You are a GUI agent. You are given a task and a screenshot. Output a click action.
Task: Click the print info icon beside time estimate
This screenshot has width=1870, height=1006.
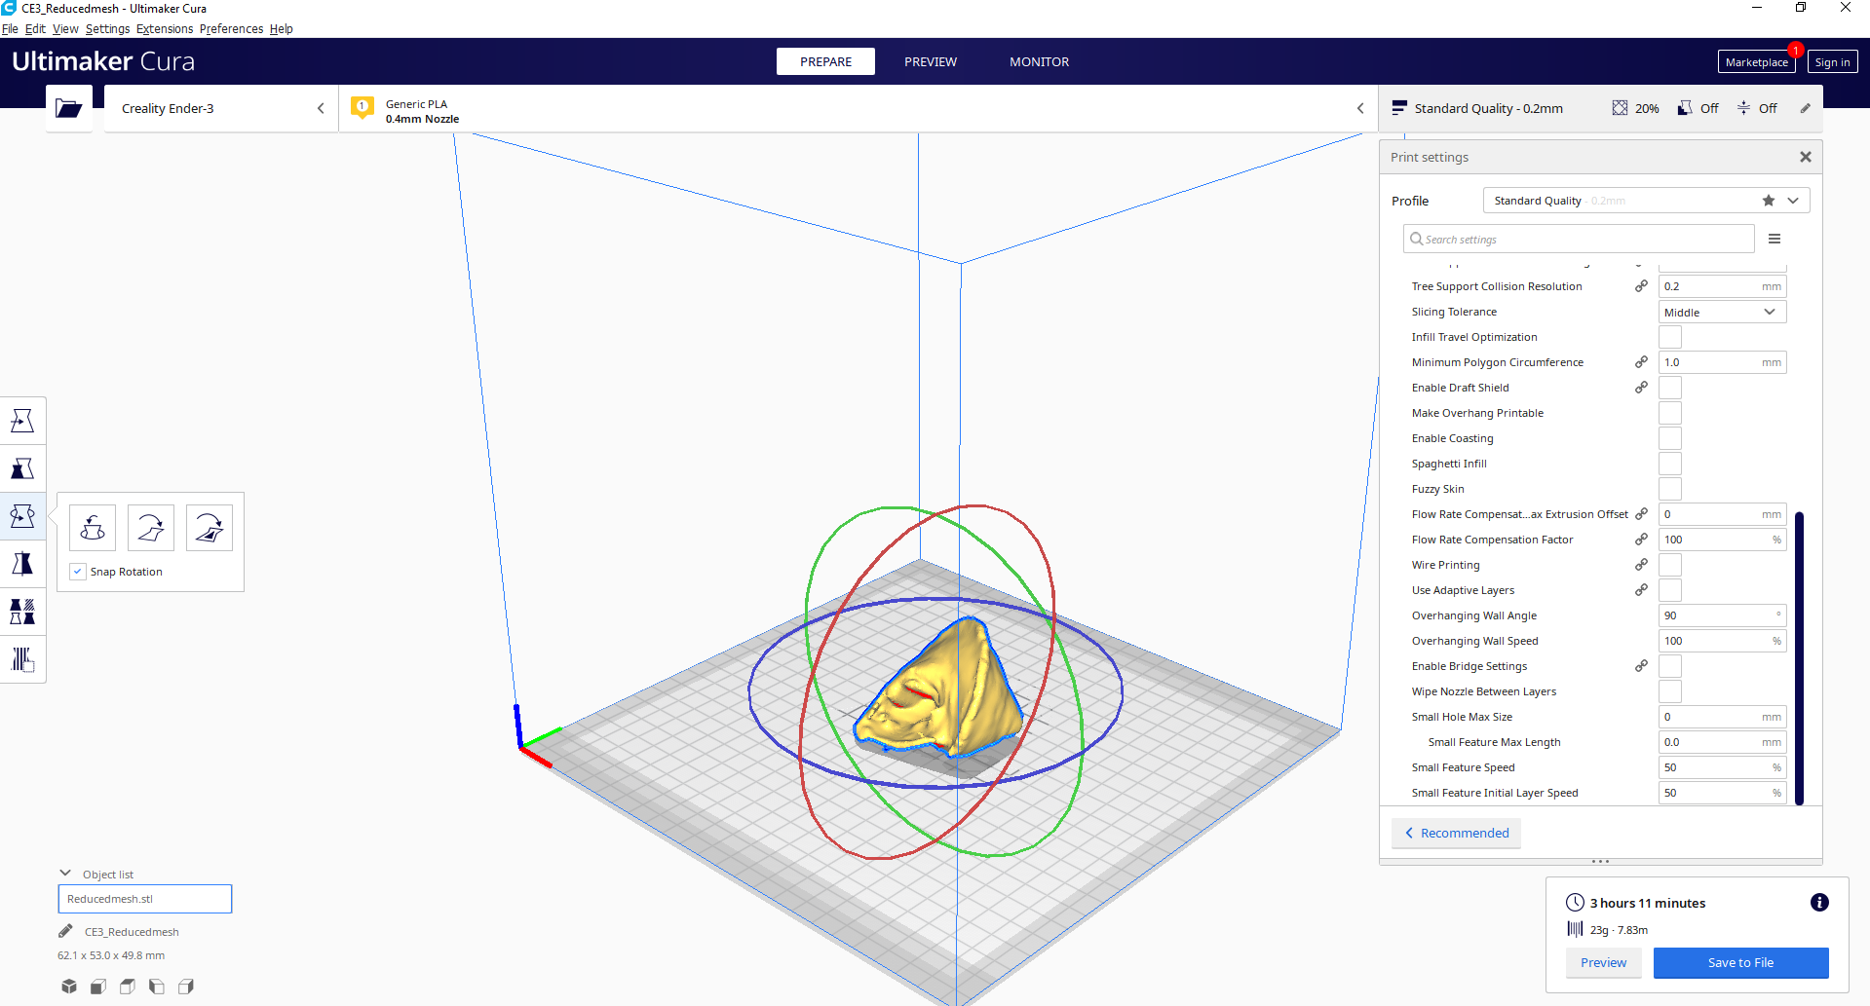1819,903
